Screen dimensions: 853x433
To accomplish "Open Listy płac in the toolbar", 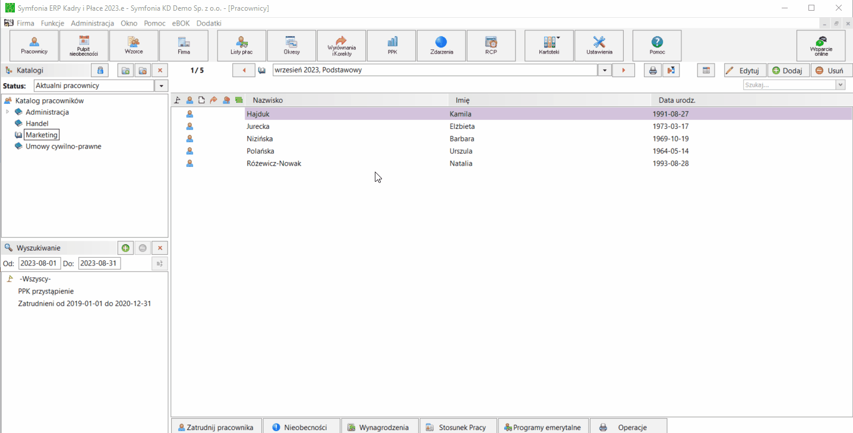I will (242, 46).
